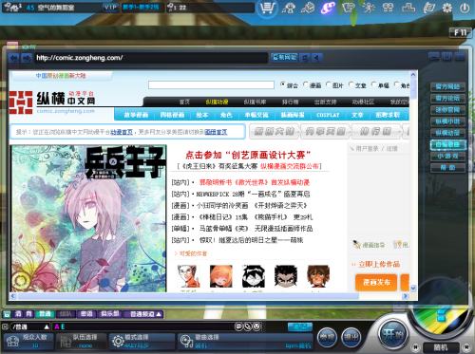This screenshot has height=354, width=475.
Task: Click the dancing figure icon
Action: (x=369, y=8)
